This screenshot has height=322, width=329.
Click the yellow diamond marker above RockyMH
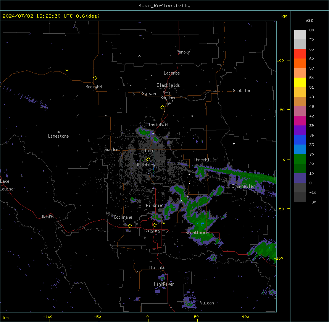tap(95, 78)
